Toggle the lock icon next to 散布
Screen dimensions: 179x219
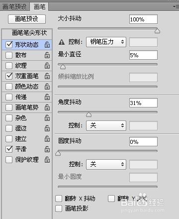coord(47,55)
